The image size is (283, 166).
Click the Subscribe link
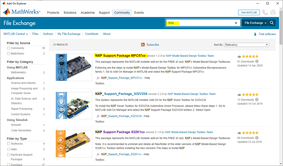tap(153, 45)
